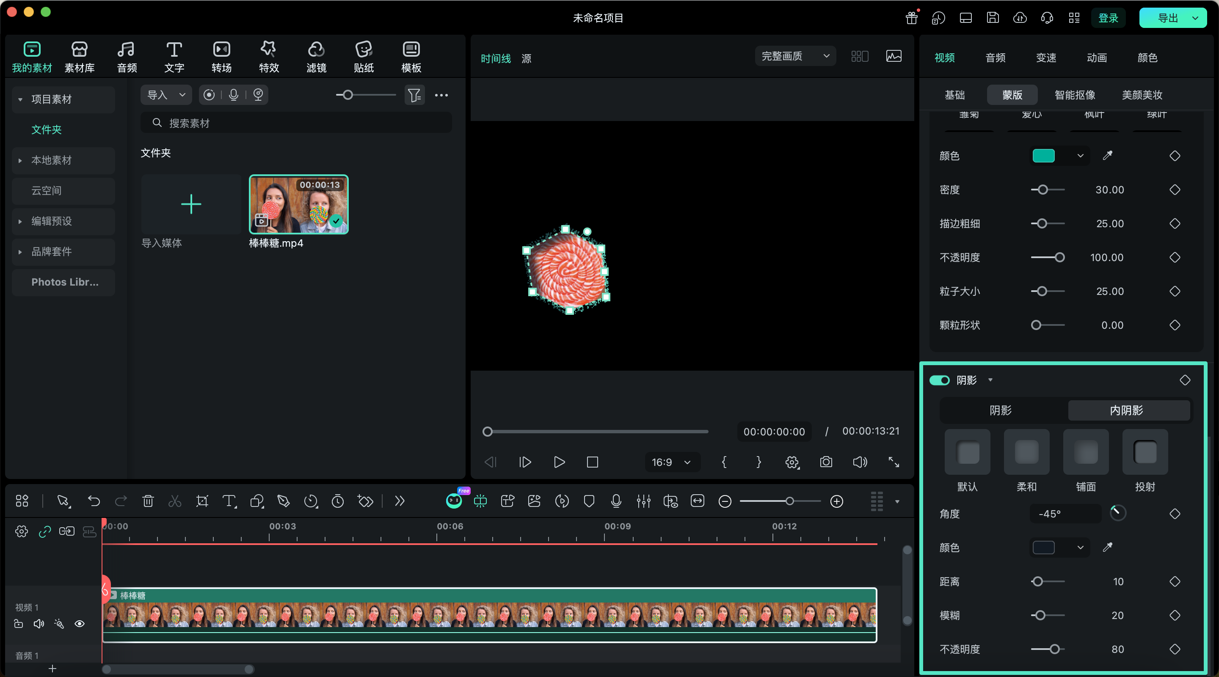Pick shadow color with eyedropper

tap(1107, 548)
